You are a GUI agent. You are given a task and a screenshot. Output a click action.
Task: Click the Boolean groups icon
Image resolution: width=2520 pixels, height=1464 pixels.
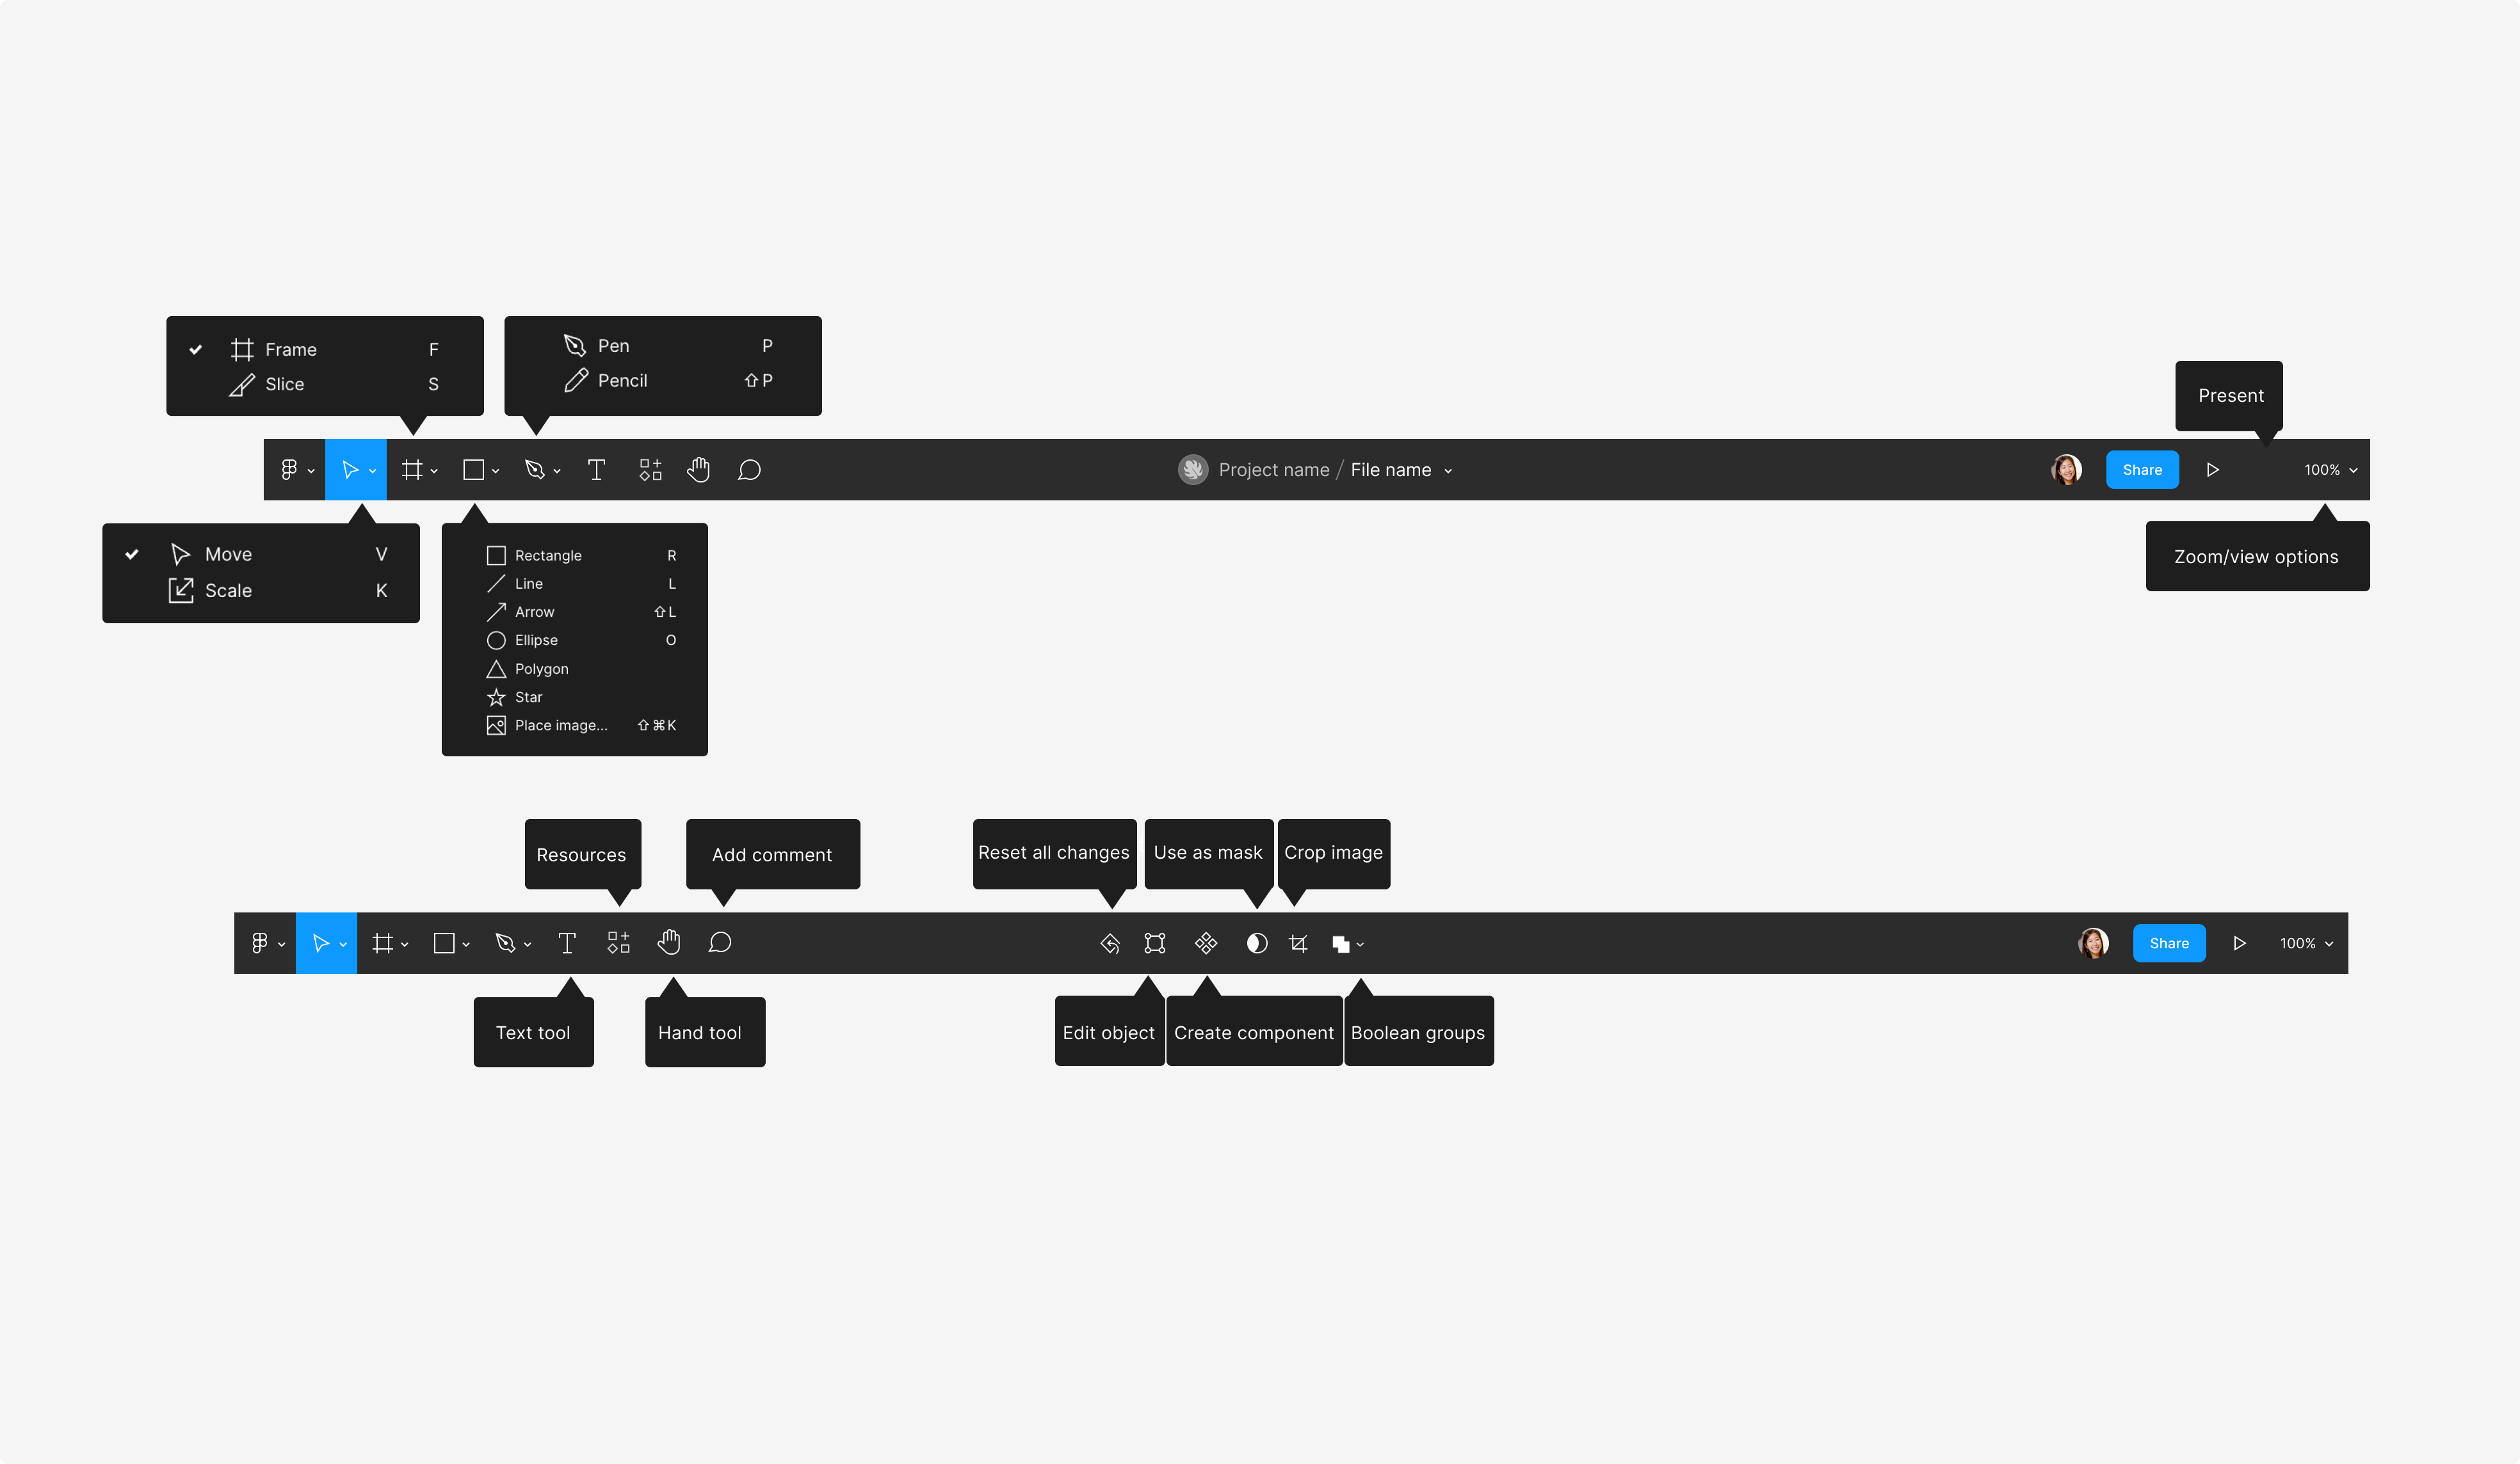point(1345,943)
